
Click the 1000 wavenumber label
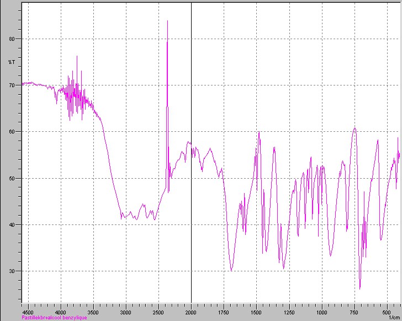point(322,312)
